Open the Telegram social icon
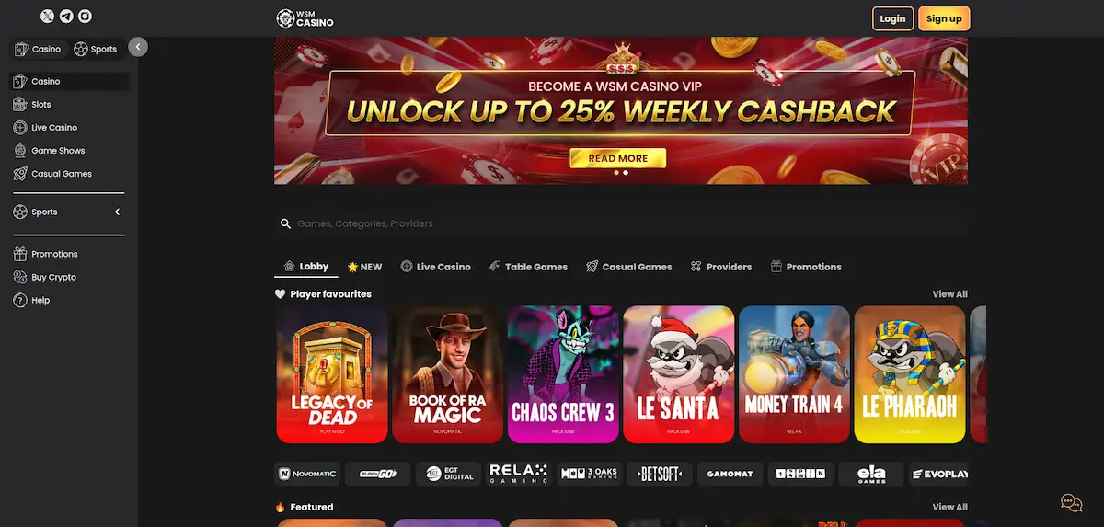This screenshot has height=527, width=1104. [66, 17]
